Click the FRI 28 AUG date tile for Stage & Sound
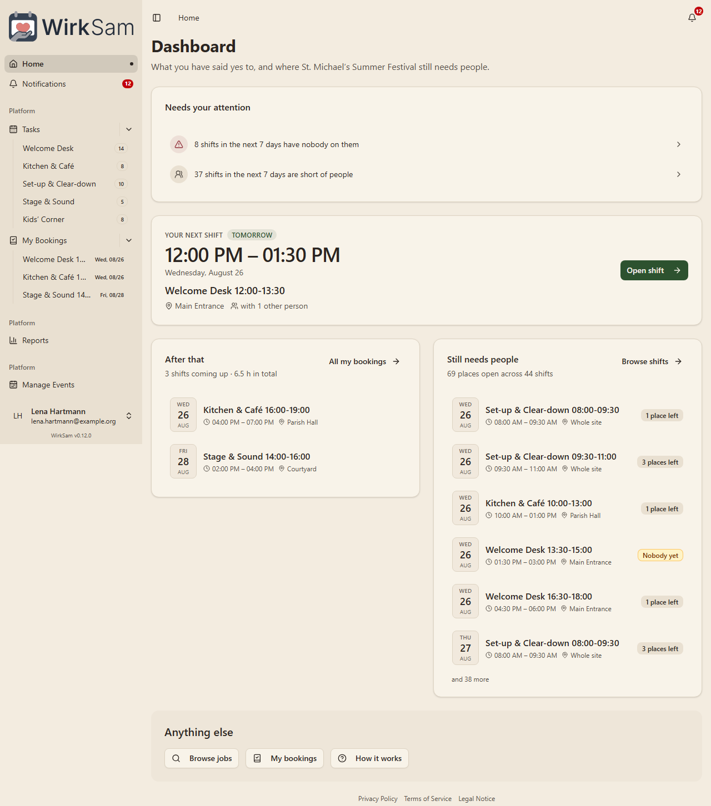This screenshot has width=711, height=806. point(183,461)
